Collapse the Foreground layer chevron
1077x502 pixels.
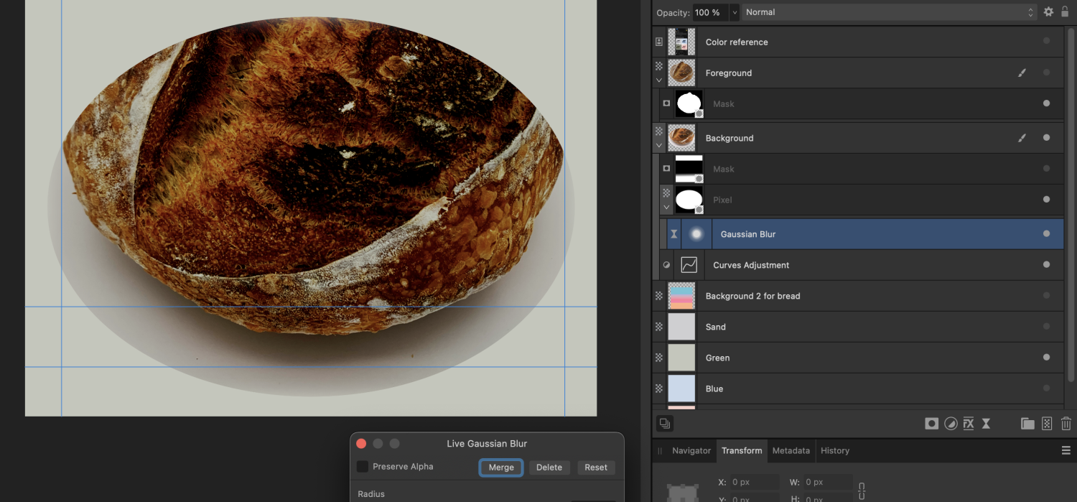coord(659,79)
